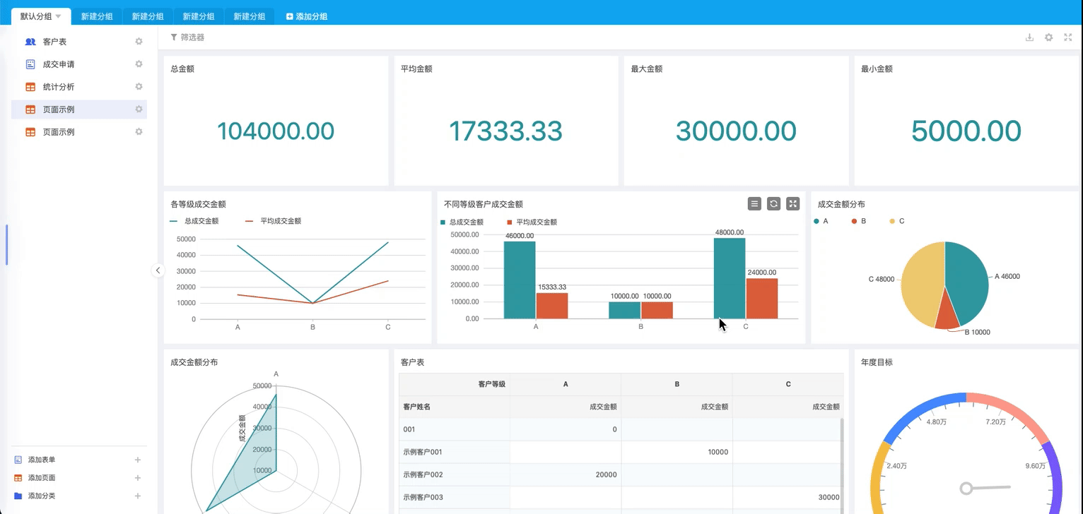Screen dimensions: 1083x514
Task: Click table row 示例客户001
Action: 621,452
